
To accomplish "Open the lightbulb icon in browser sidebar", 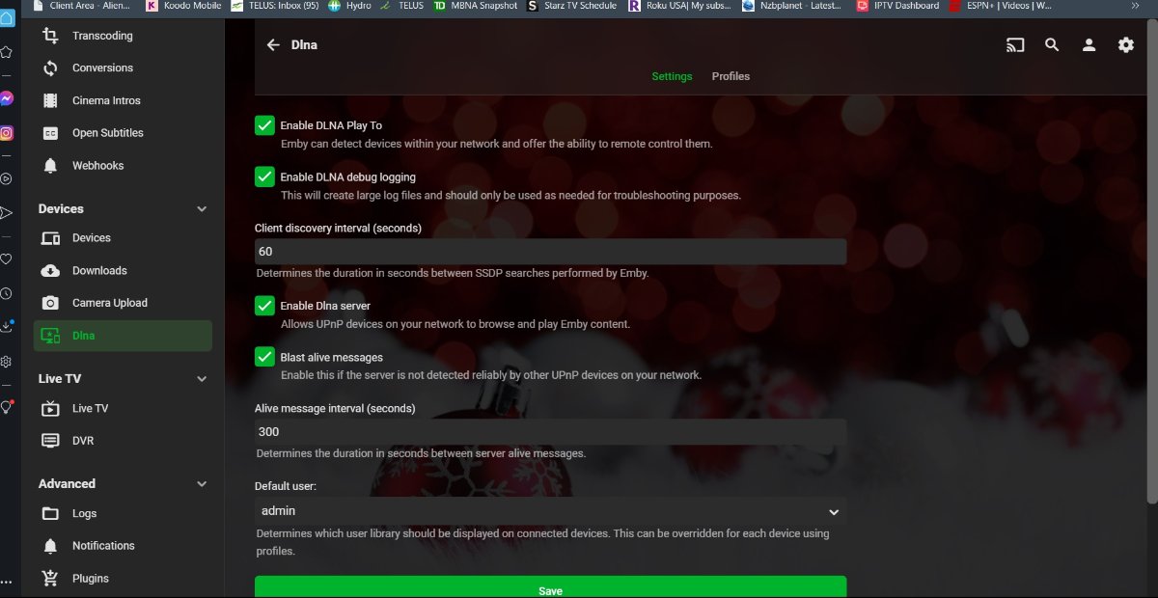I will coord(7,407).
